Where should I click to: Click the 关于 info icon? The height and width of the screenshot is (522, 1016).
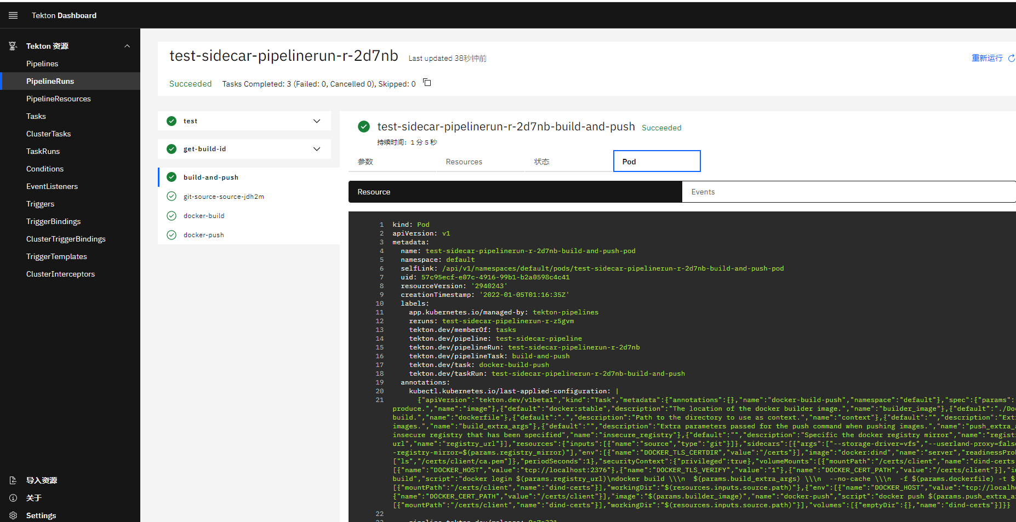point(13,498)
